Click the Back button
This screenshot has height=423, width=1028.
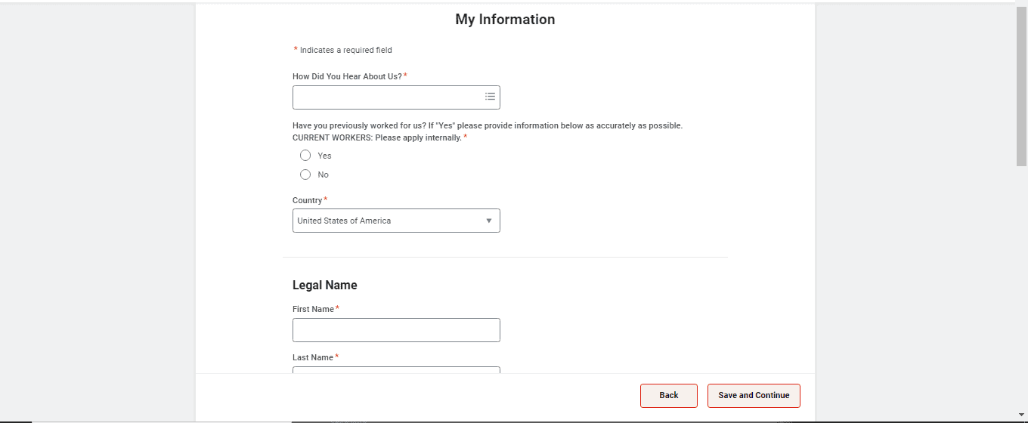click(x=669, y=396)
